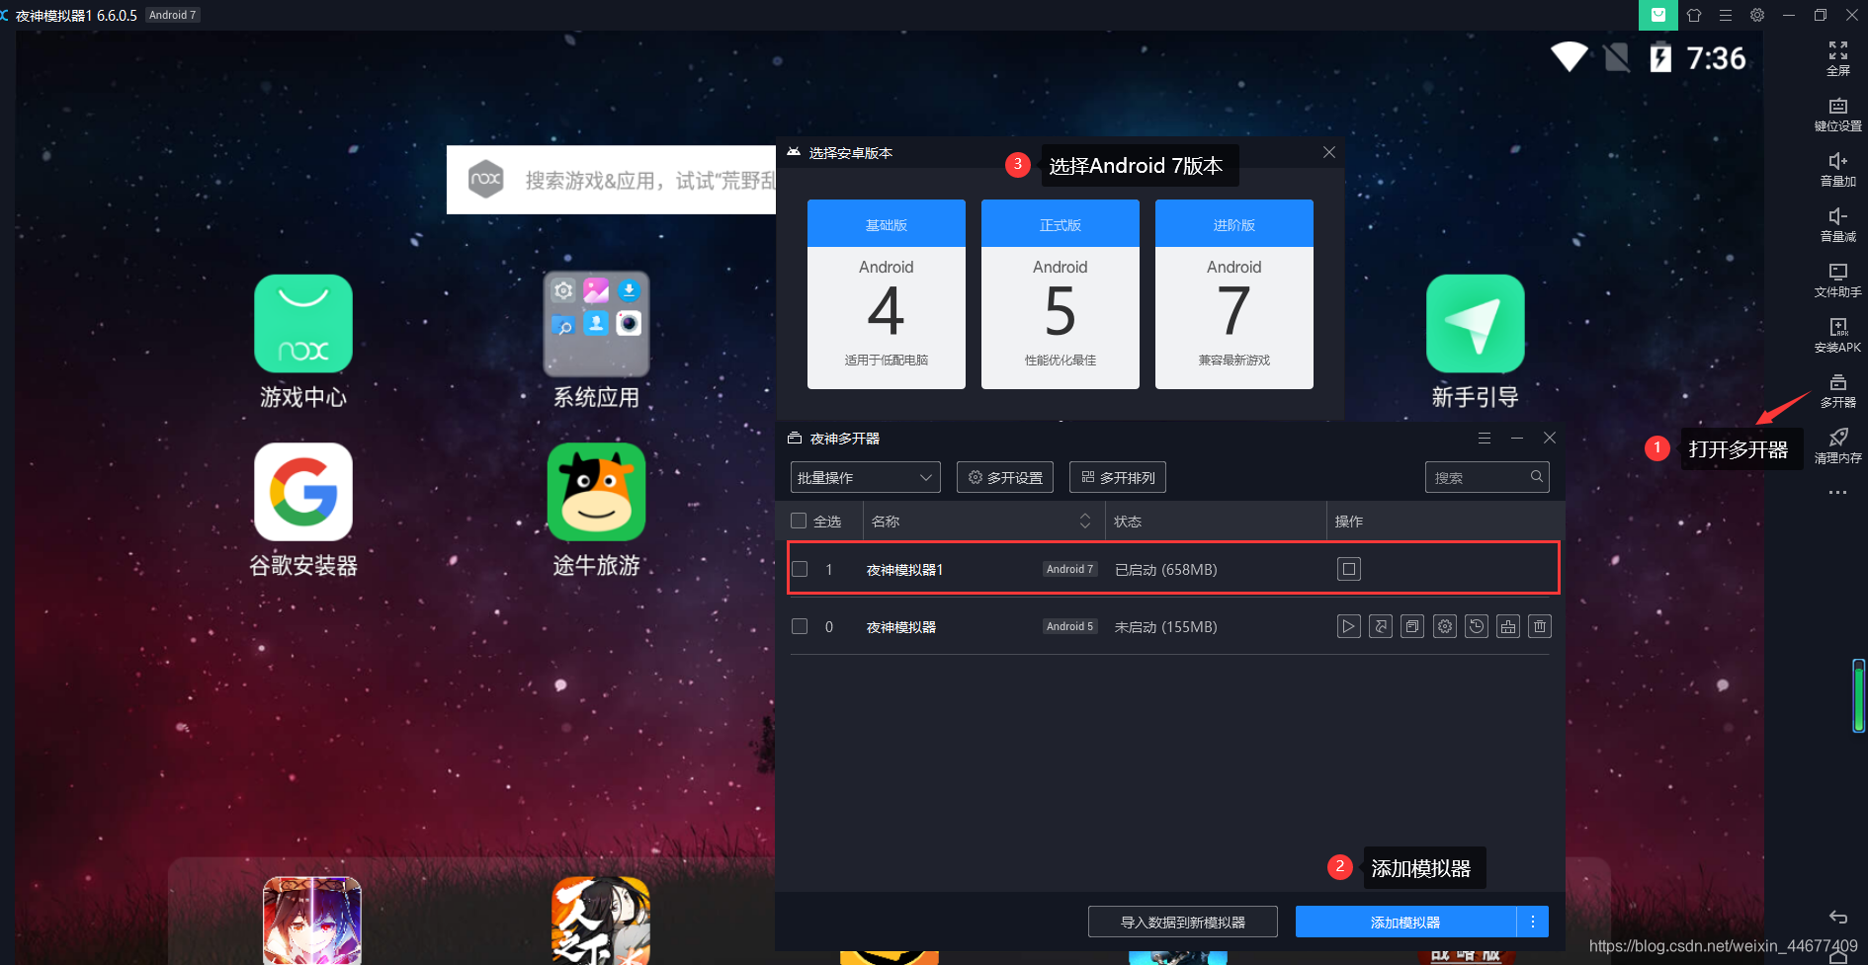Image resolution: width=1868 pixels, height=965 pixels.
Task: Open backup/restore for 夜神模拟器 Android 5
Action: [1477, 626]
